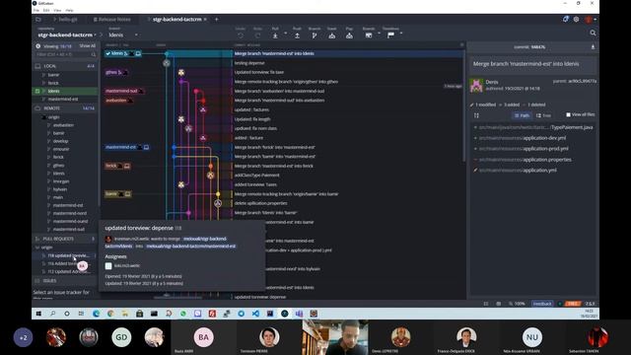Expand the ISSUES section
Screen dimensions: 631x355
(x=65, y=281)
